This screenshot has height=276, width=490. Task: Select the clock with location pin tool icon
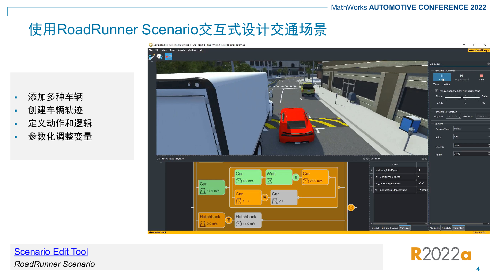[160, 56]
